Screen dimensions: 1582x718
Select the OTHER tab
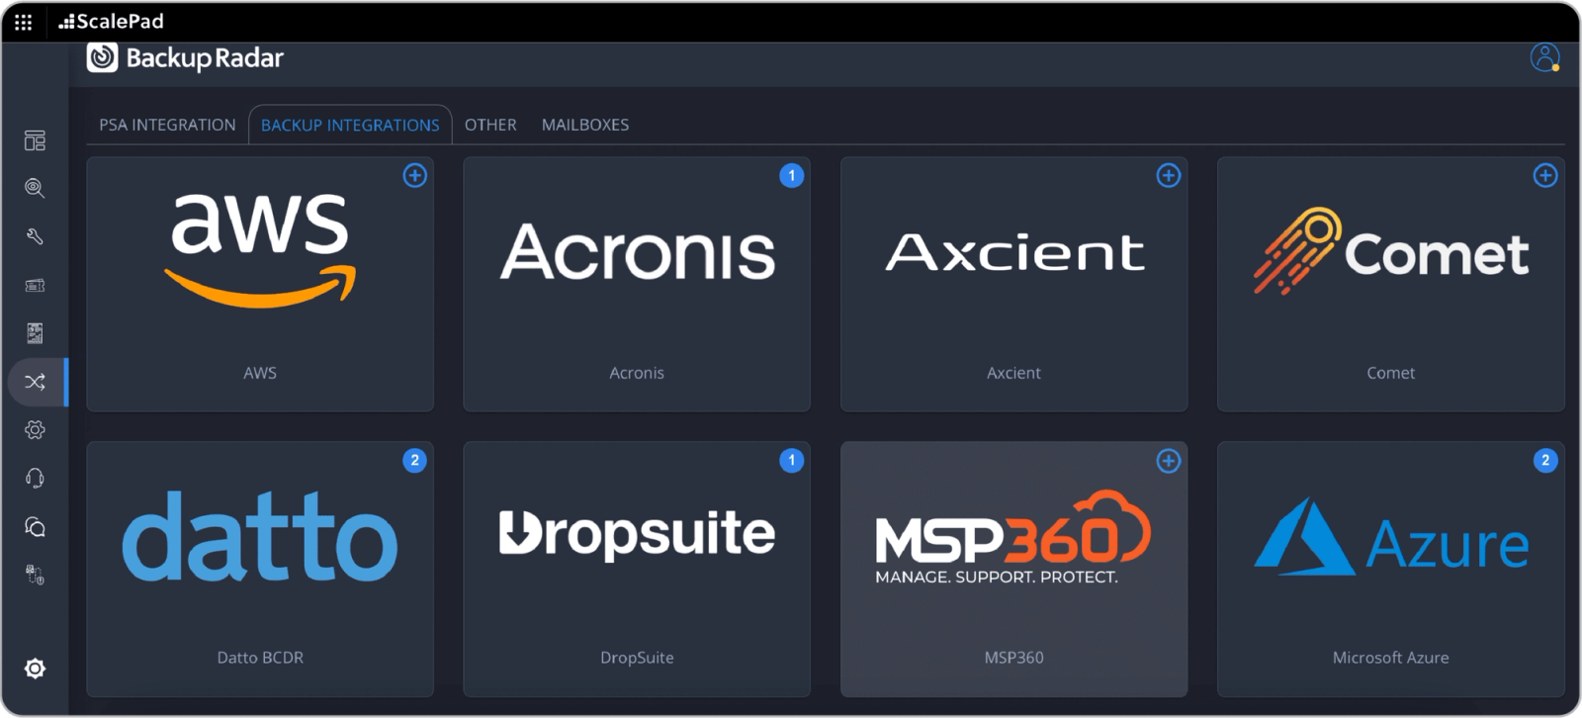click(x=490, y=125)
